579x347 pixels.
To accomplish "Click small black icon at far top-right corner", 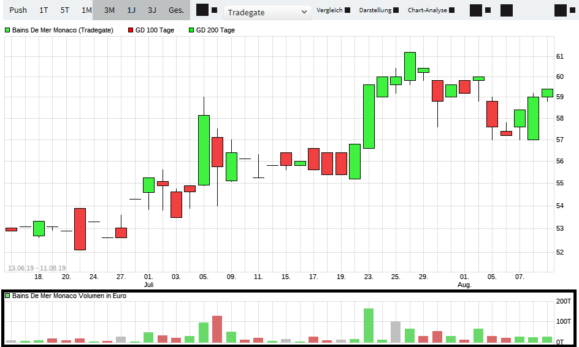I will [x=572, y=10].
